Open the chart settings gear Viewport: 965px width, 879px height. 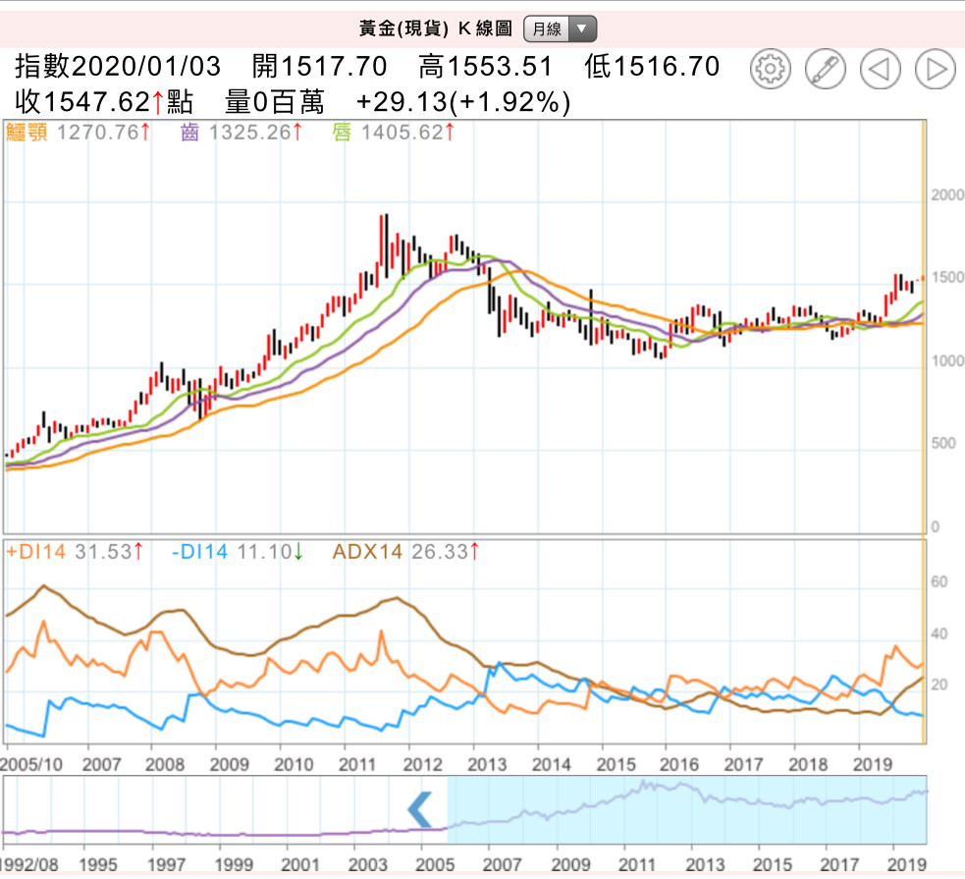point(770,69)
